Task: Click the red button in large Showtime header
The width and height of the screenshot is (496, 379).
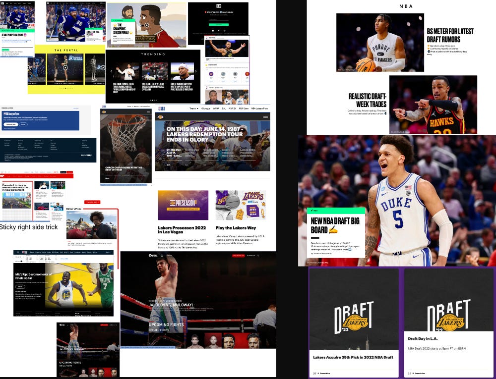Action: pyautogui.click(x=238, y=256)
